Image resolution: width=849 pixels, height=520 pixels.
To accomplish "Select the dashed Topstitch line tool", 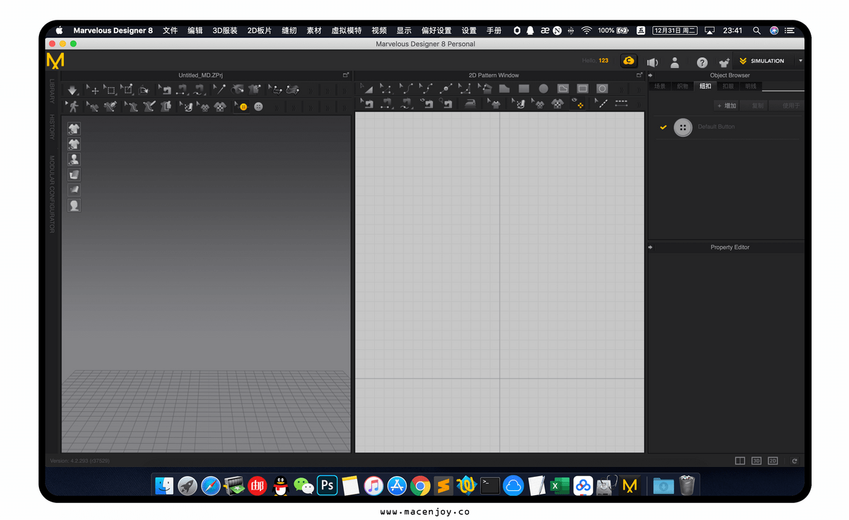I will click(621, 104).
